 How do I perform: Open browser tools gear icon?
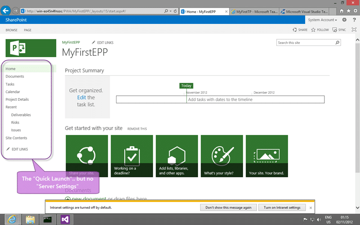pos(355,11)
